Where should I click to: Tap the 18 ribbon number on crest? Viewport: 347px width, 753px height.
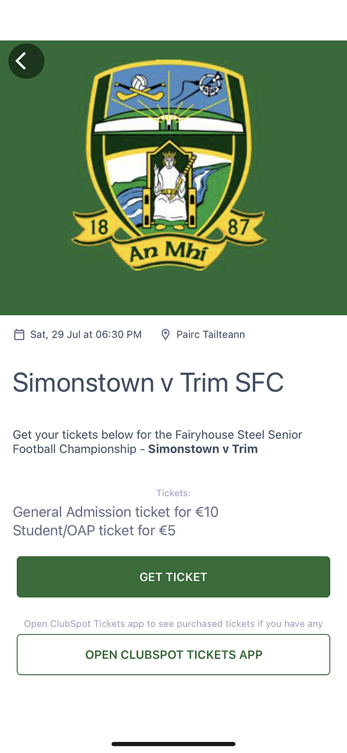(x=99, y=227)
